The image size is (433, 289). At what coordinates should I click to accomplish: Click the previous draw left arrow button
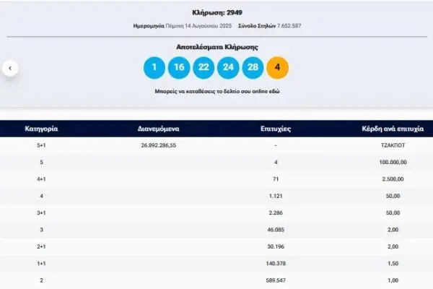click(x=10, y=69)
